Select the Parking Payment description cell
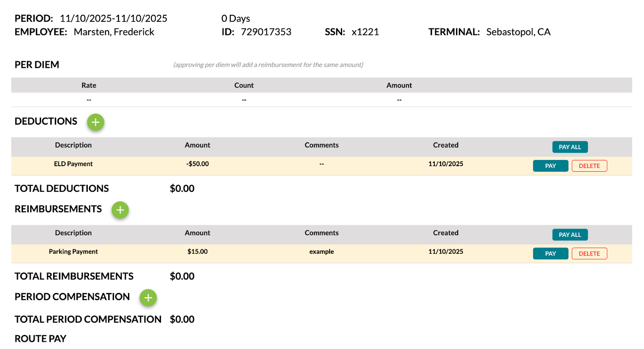This screenshot has height=349, width=644. tap(73, 252)
